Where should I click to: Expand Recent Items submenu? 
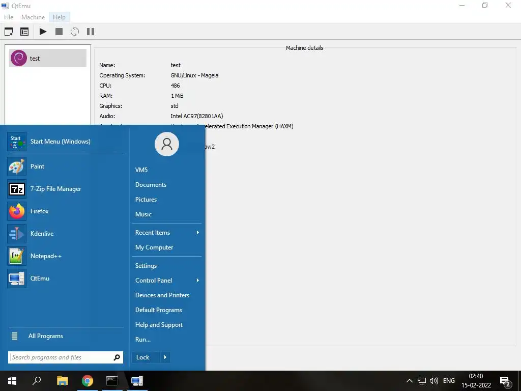click(x=167, y=233)
